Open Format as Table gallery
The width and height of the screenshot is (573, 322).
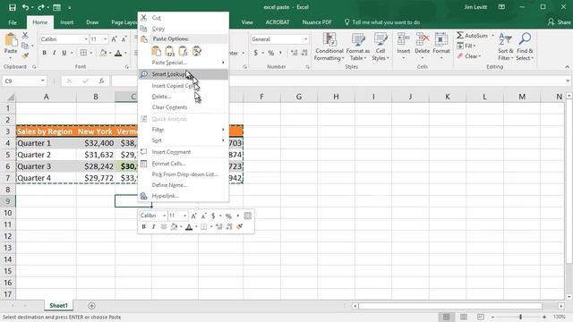pyautogui.click(x=358, y=47)
